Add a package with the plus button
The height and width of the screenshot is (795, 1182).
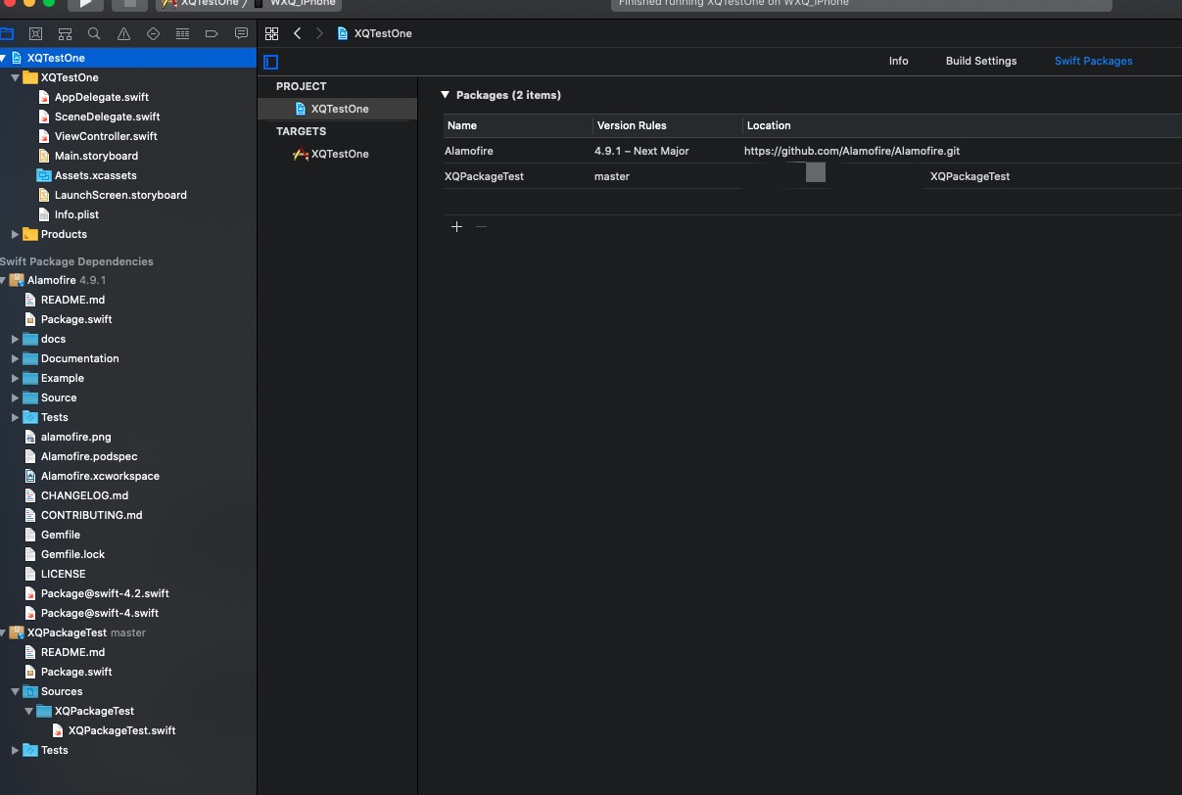456,226
